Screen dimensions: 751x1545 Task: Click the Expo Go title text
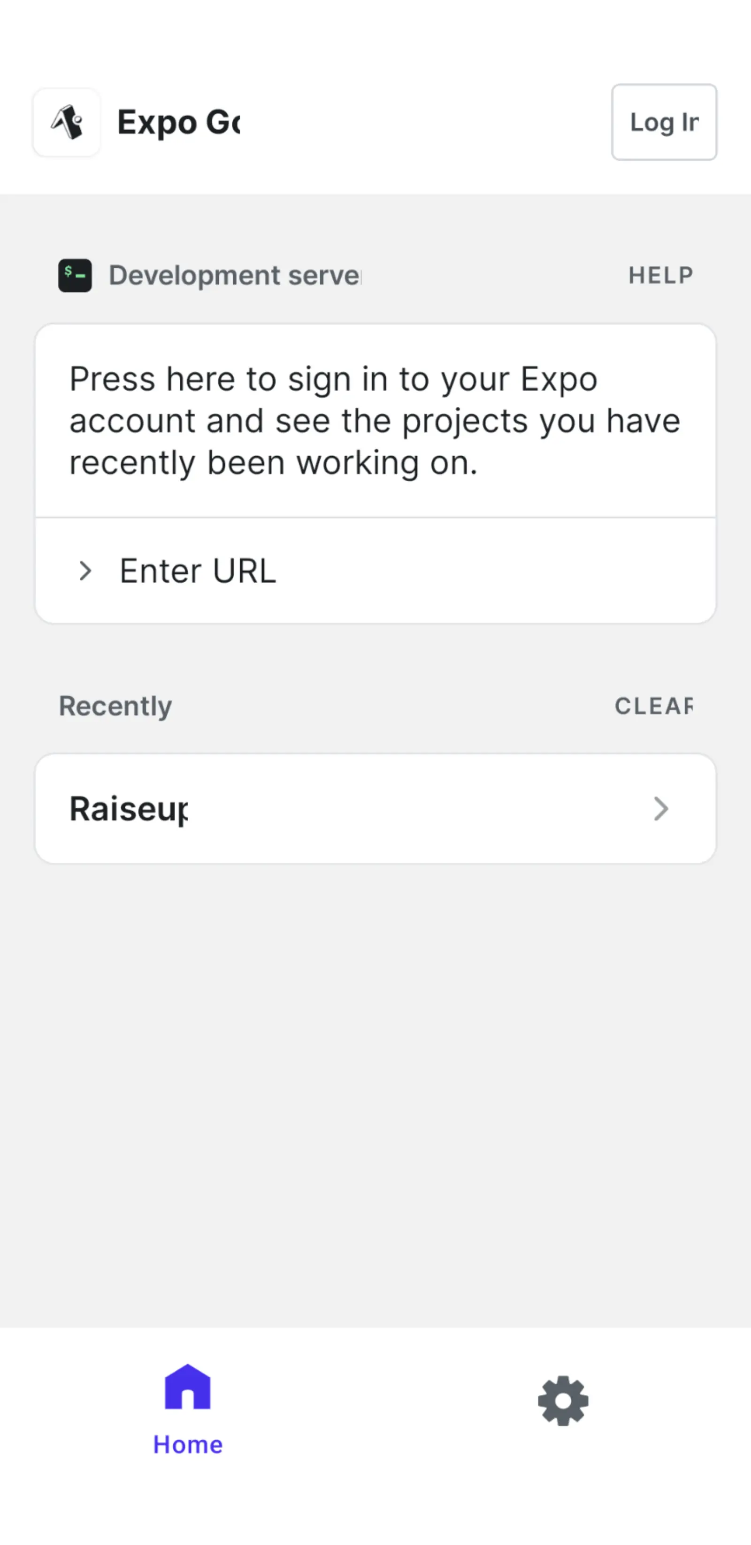pos(178,122)
